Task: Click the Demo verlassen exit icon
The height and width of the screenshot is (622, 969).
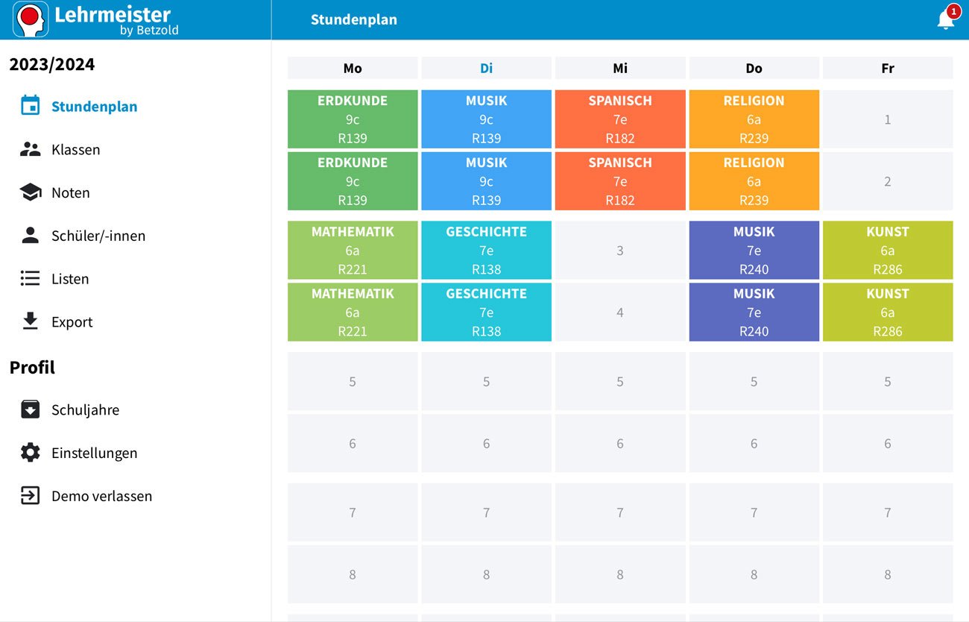Action: tap(30, 496)
